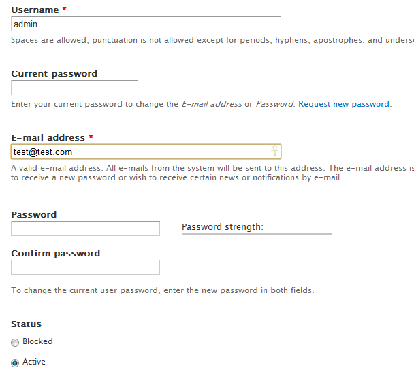Click the help text below Confirm password
The image size is (414, 389).
click(163, 290)
